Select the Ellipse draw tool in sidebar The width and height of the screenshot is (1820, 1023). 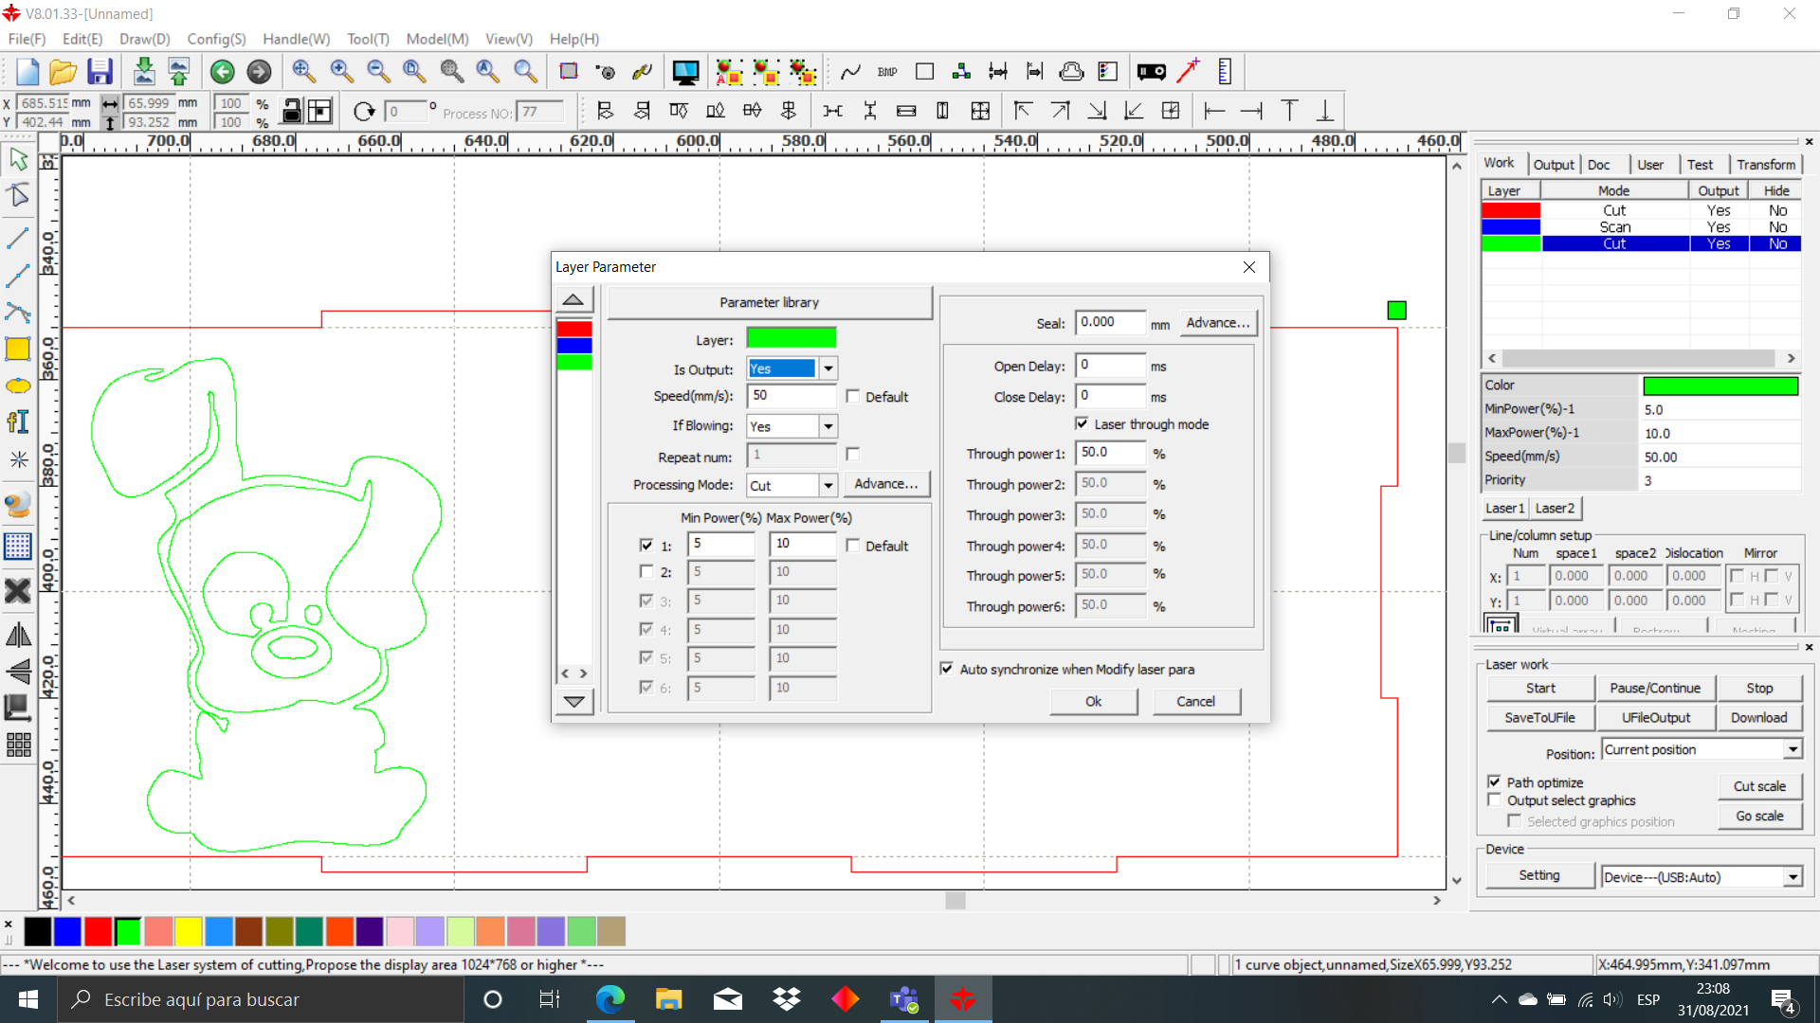point(18,386)
